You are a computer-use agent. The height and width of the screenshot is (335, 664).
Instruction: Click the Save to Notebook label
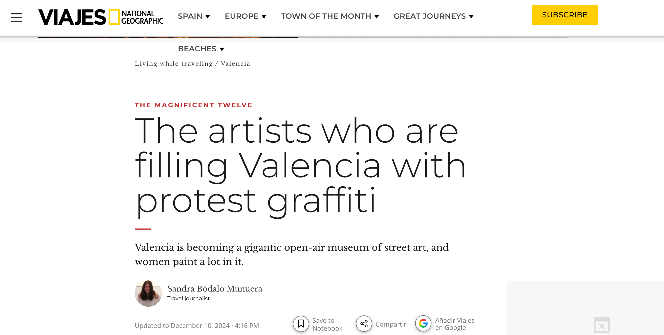click(327, 324)
